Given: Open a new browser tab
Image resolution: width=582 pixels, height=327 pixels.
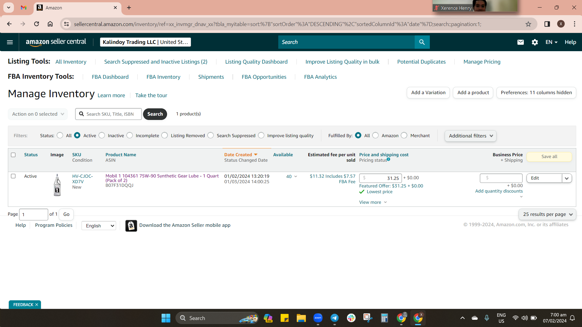Looking at the screenshot, I should point(129,8).
